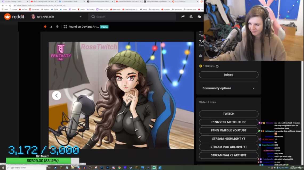This screenshot has width=304, height=170.
Task: Open the STREAM HIGHLIGHT YT link
Action: coord(229,139)
